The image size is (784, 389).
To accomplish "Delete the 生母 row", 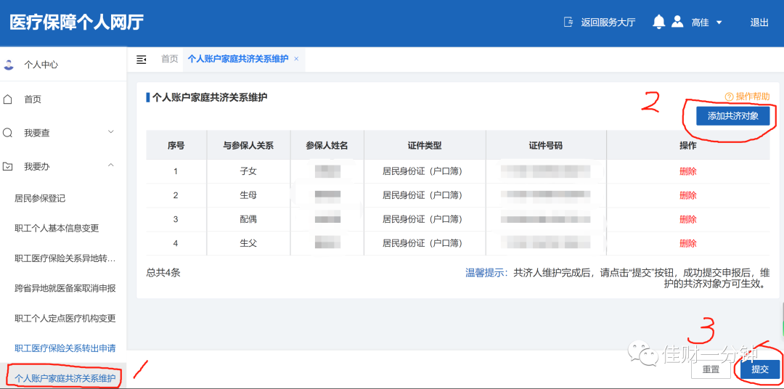I will [x=688, y=195].
